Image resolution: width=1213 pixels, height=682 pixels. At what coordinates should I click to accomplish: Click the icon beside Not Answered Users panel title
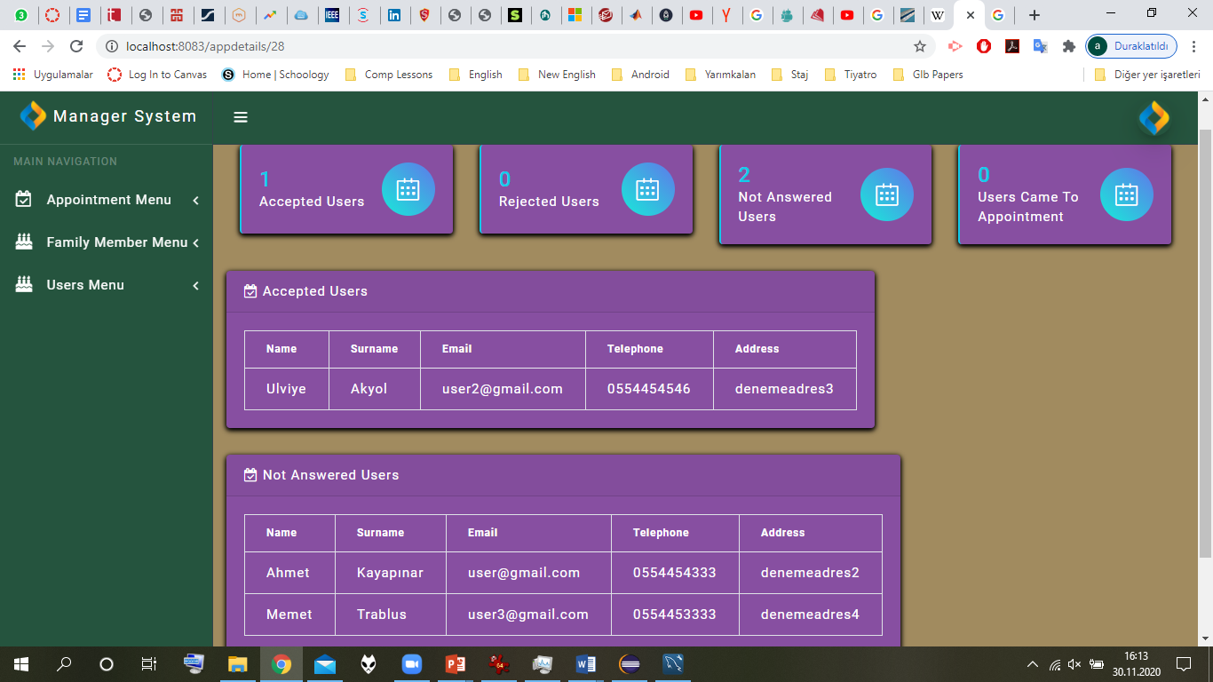250,475
